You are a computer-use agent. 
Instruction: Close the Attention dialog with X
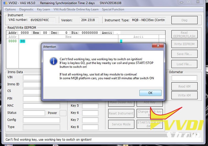tap(158, 45)
